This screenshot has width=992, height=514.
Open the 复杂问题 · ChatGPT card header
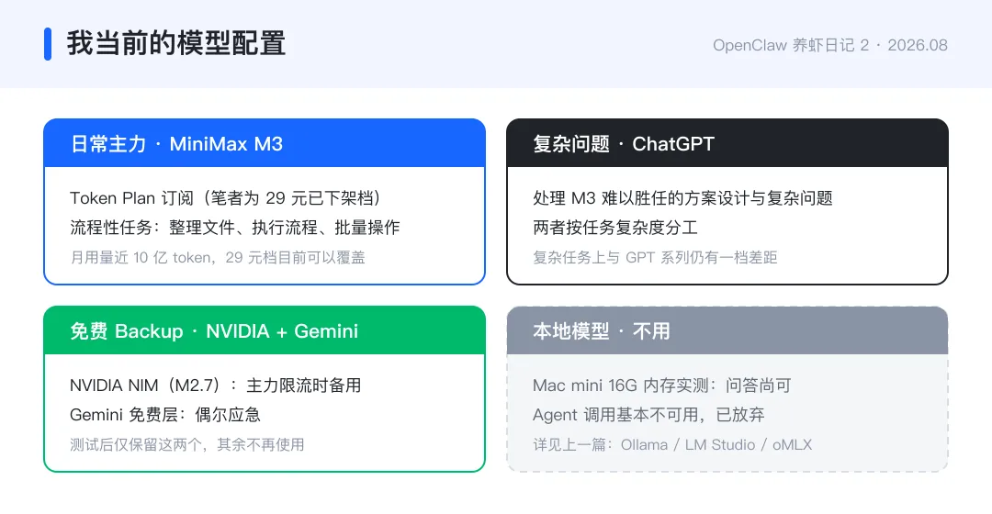[x=727, y=143]
